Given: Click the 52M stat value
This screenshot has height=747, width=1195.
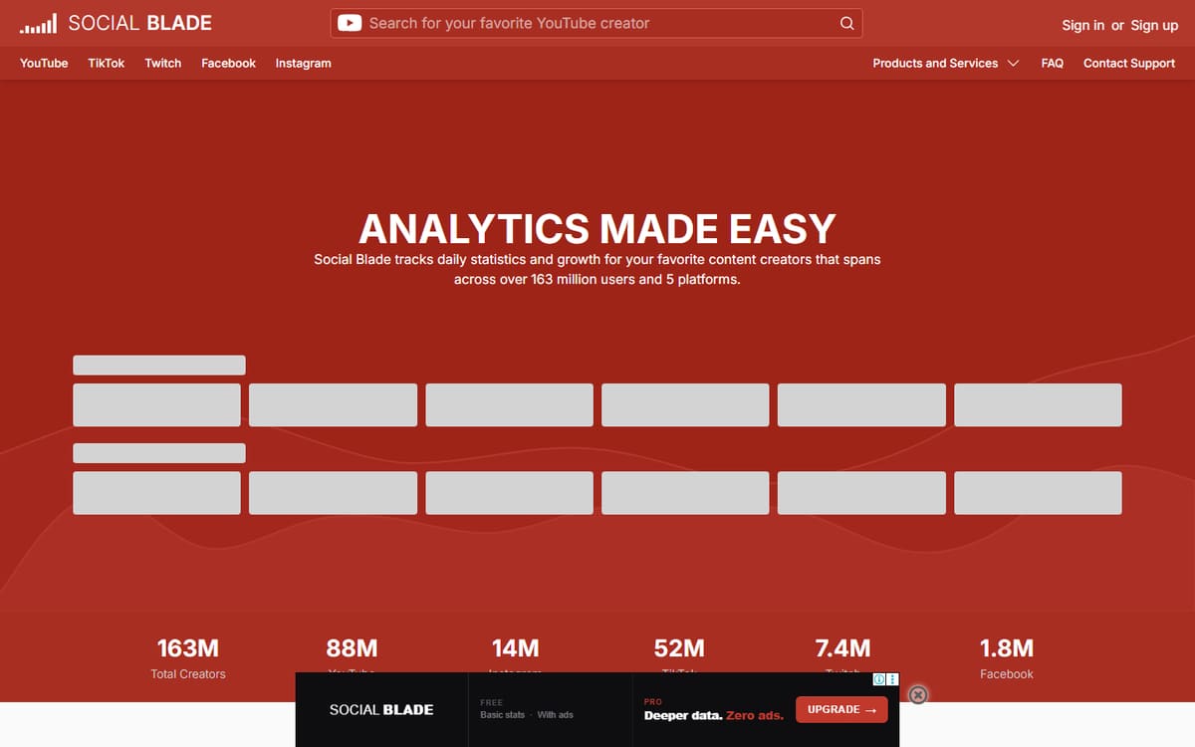Looking at the screenshot, I should [x=679, y=648].
